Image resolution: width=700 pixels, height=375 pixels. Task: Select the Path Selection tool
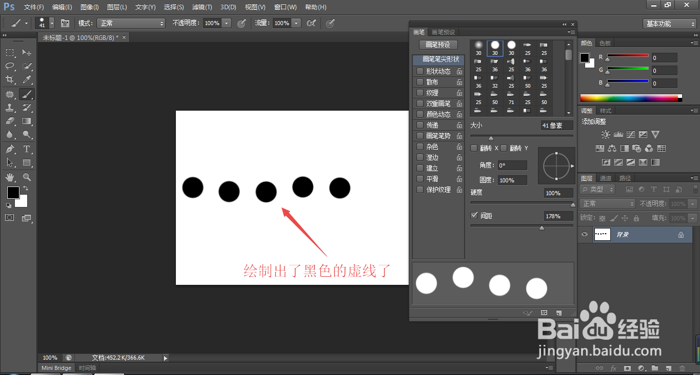tap(10, 162)
